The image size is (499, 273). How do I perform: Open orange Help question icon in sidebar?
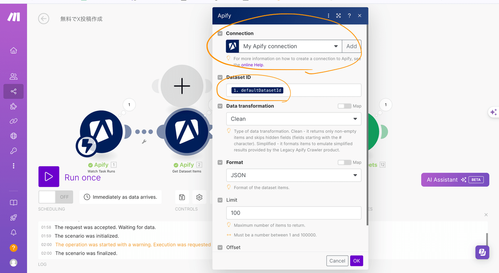point(13,248)
